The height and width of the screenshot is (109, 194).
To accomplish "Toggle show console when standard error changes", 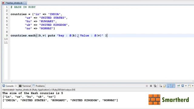I will pos(173,86).
